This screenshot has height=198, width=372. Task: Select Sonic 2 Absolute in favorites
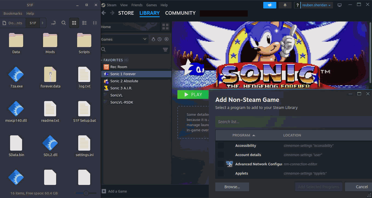(124, 81)
